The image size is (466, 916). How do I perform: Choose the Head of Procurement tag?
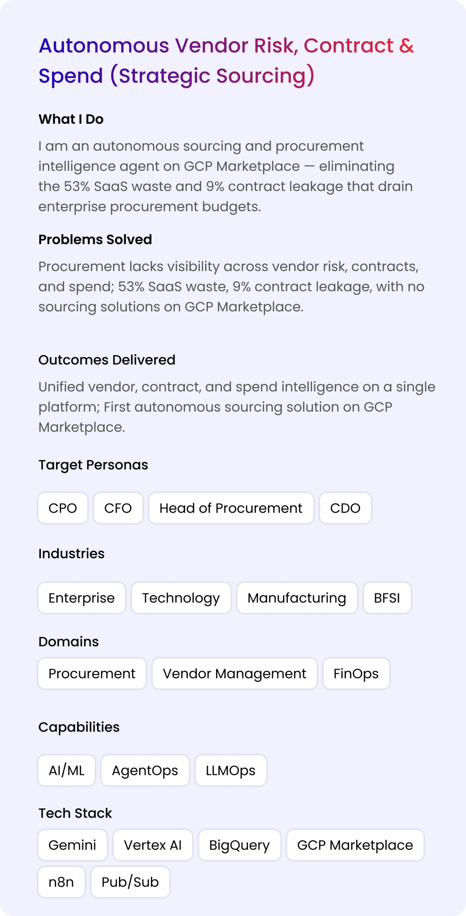[231, 508]
